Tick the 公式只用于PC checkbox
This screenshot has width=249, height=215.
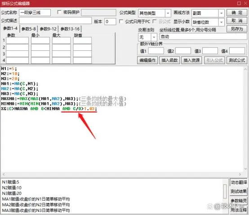121,22
